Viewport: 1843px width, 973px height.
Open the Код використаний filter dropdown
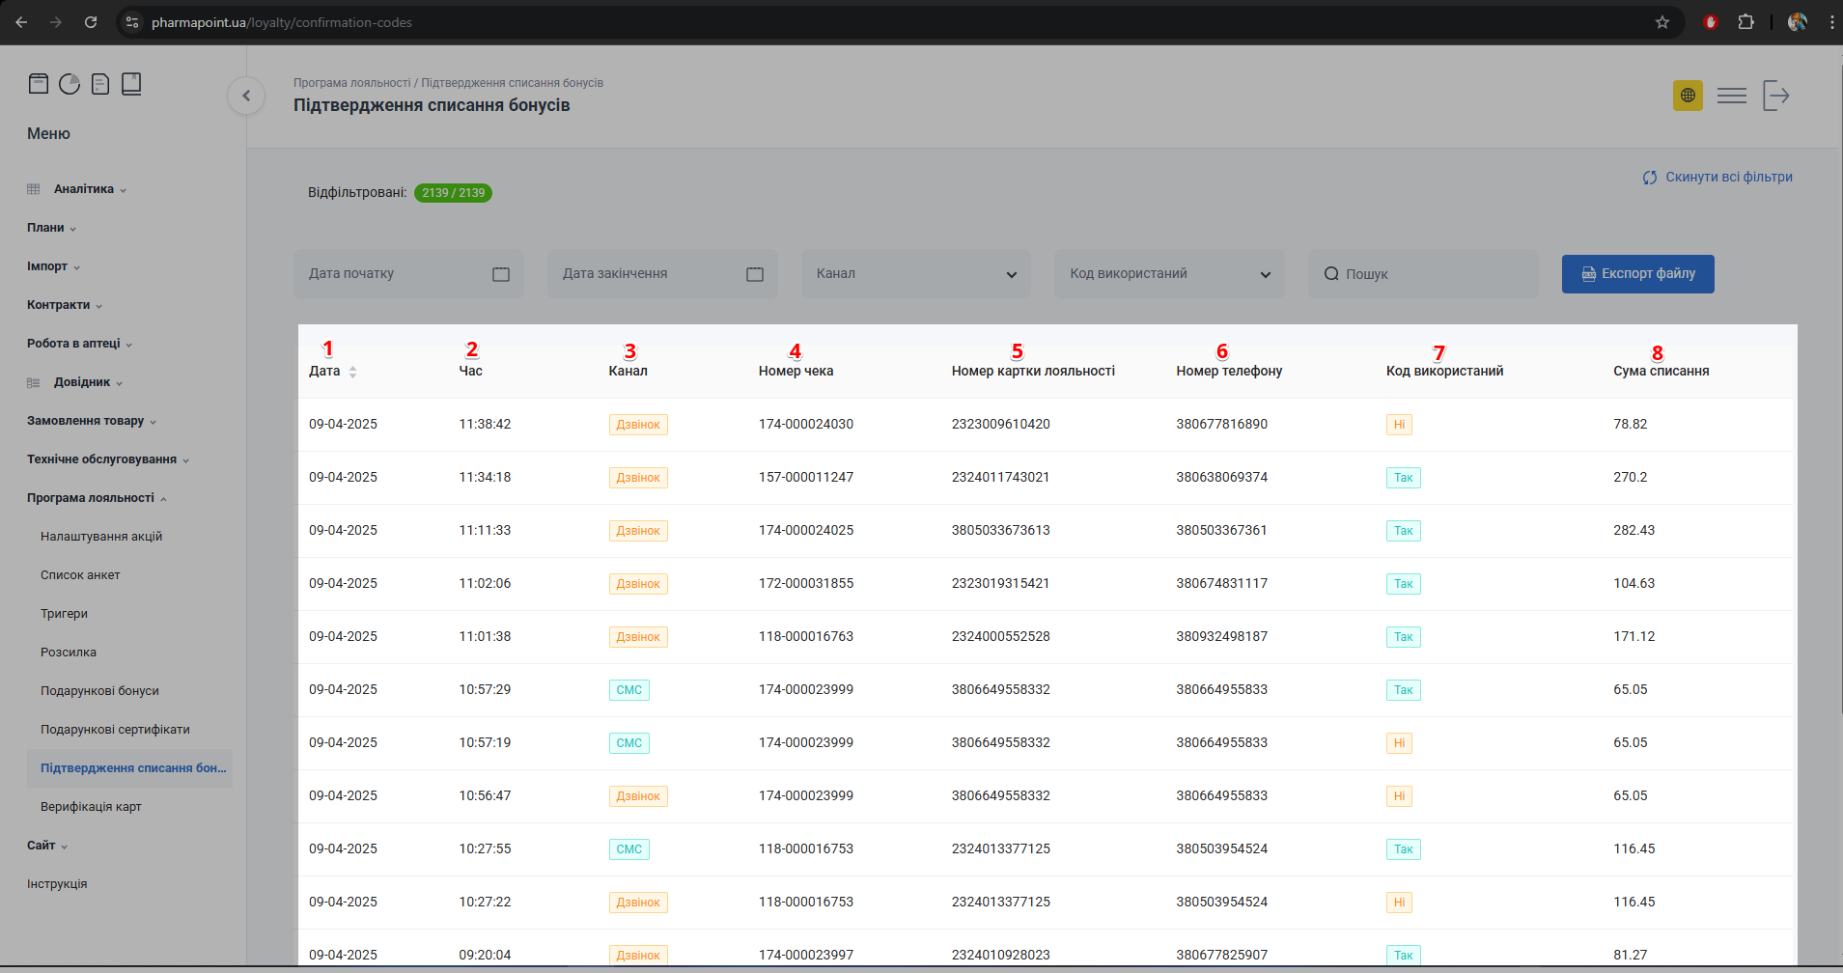(x=1168, y=274)
